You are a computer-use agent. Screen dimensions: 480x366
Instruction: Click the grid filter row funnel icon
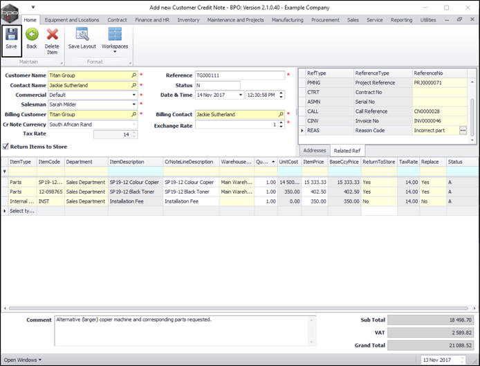point(5,172)
